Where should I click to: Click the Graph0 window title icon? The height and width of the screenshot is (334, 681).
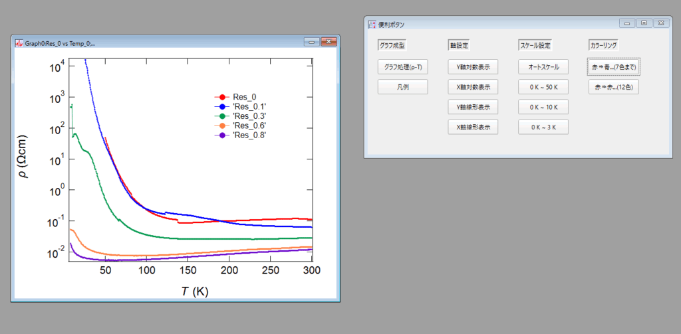tap(19, 43)
